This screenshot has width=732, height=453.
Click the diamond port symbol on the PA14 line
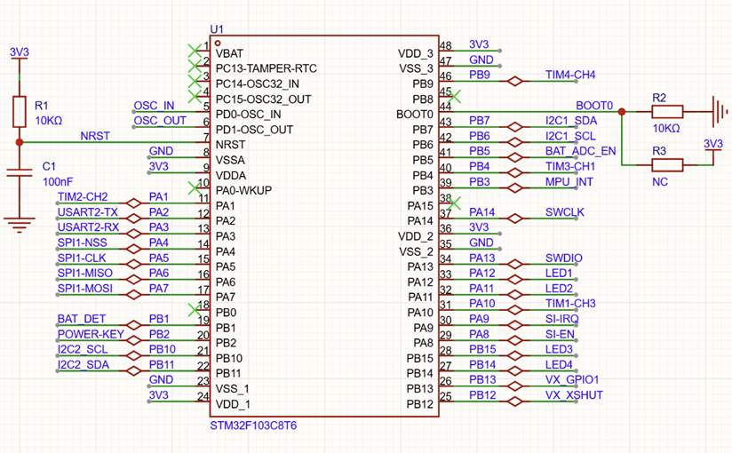pos(515,219)
